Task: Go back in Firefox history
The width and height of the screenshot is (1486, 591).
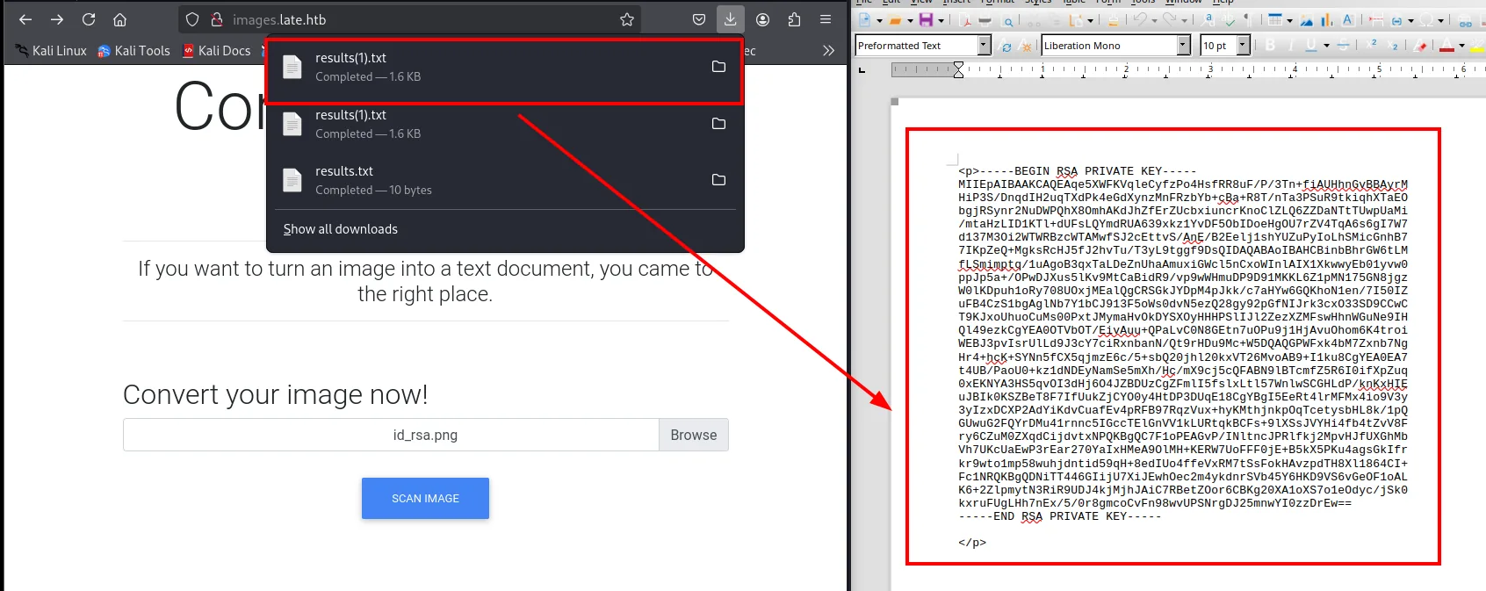Action: [25, 19]
